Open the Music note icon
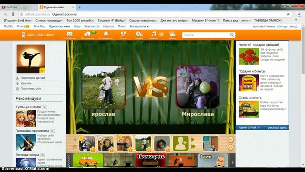305x172 pixels. [x=153, y=35]
